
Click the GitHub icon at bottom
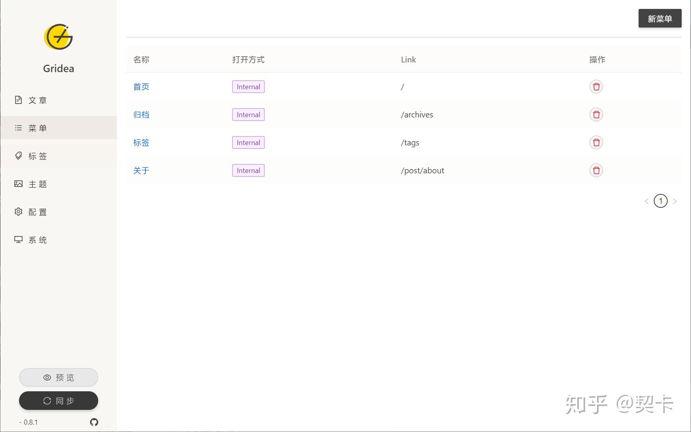point(94,422)
